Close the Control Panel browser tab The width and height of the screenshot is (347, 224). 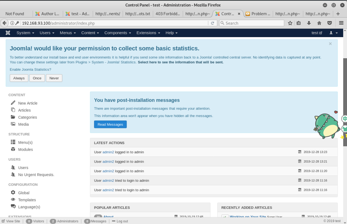239,14
